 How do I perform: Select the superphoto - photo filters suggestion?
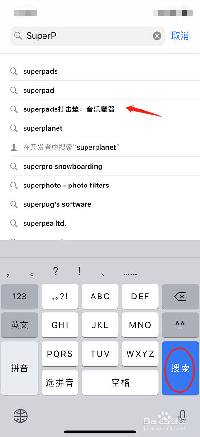click(x=105, y=186)
